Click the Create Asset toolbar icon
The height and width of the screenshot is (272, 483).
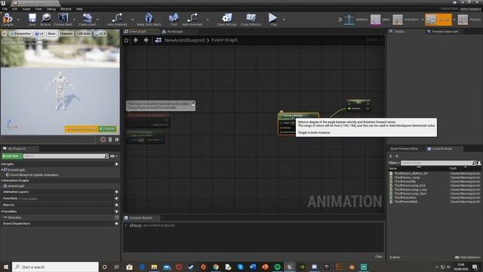point(88,20)
